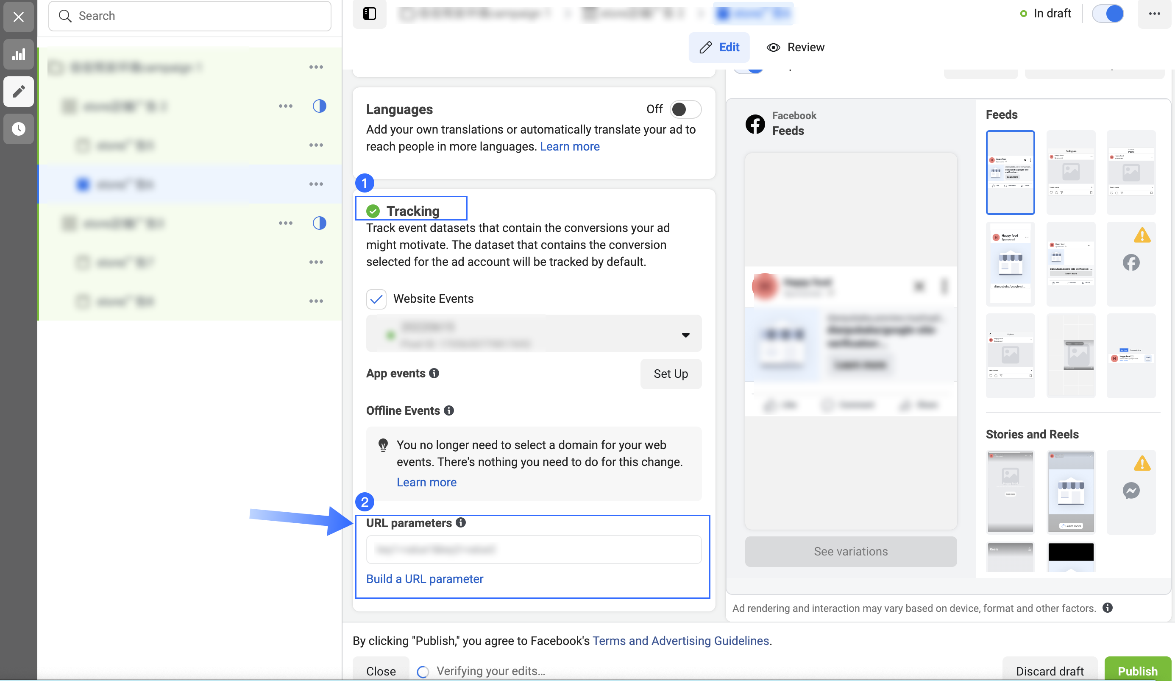Viewport: 1175px width, 681px height.
Task: Click info icon beside ad rendering note
Action: (x=1107, y=608)
